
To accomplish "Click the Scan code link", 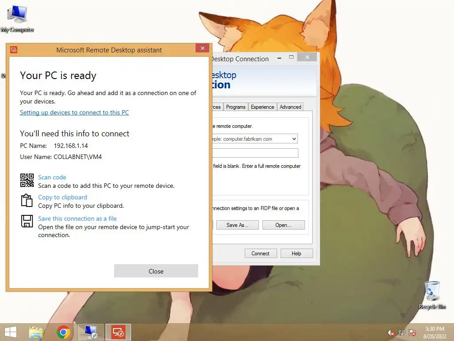I will pyautogui.click(x=52, y=177).
